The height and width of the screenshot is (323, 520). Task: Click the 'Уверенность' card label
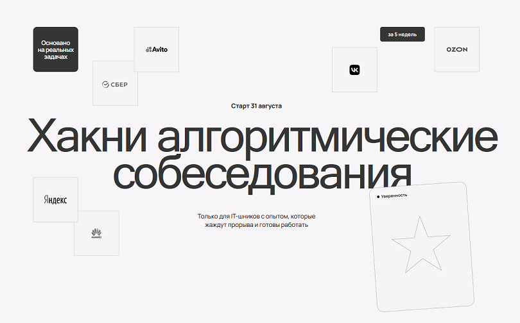[394, 195]
